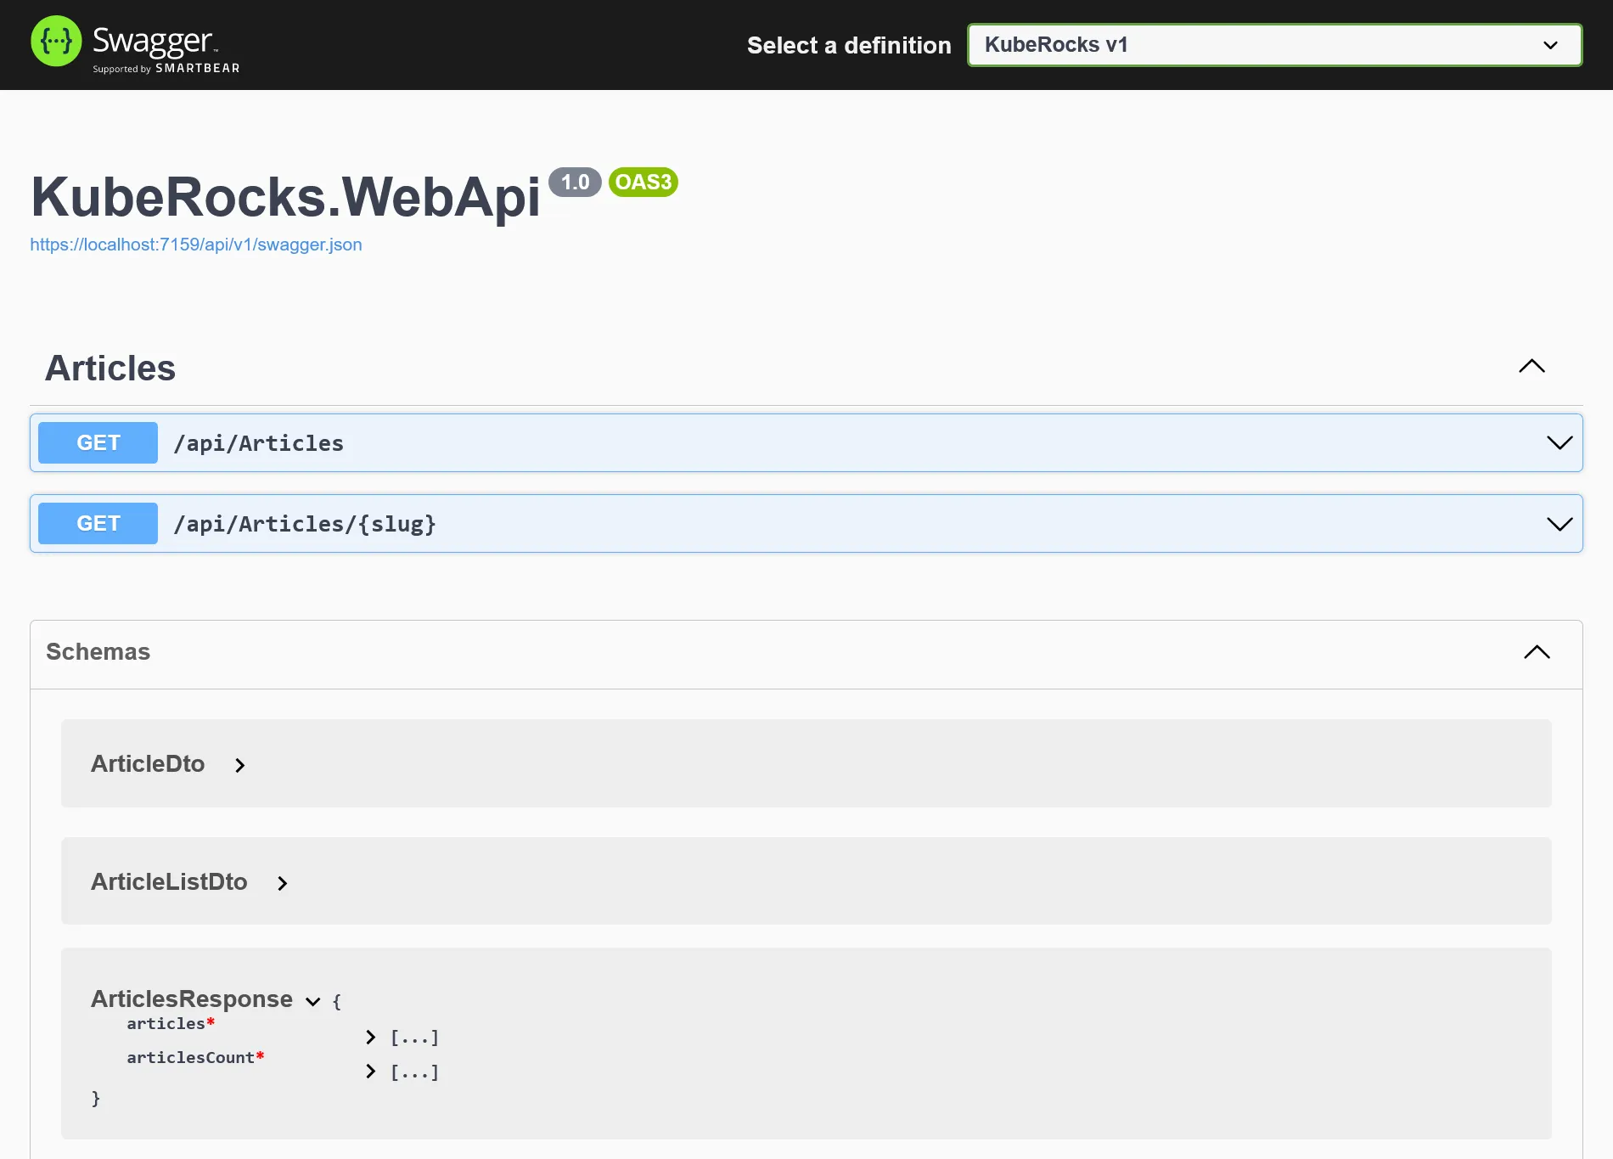Expand the GET /api/Articles operation

click(1559, 442)
